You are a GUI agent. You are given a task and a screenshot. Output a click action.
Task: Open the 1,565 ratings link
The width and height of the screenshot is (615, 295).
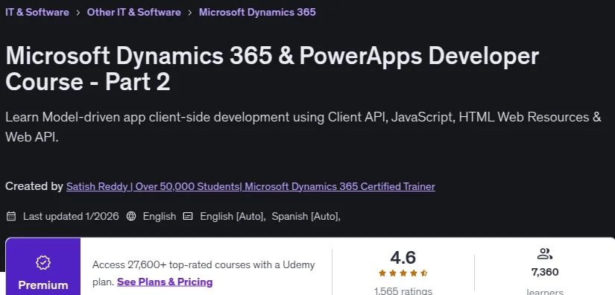click(x=403, y=291)
